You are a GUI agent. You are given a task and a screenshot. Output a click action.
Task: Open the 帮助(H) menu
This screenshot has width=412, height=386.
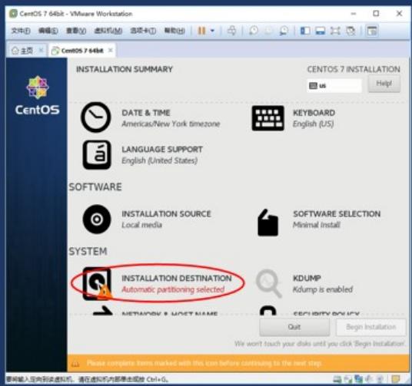coord(174,31)
